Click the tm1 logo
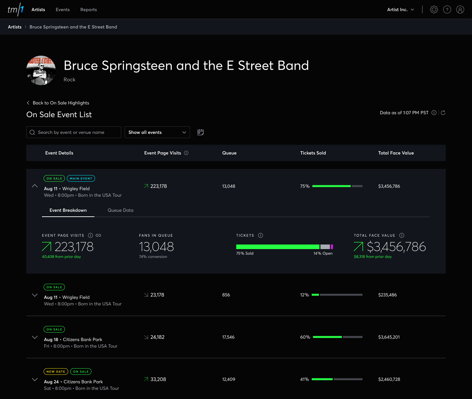 (15, 9)
